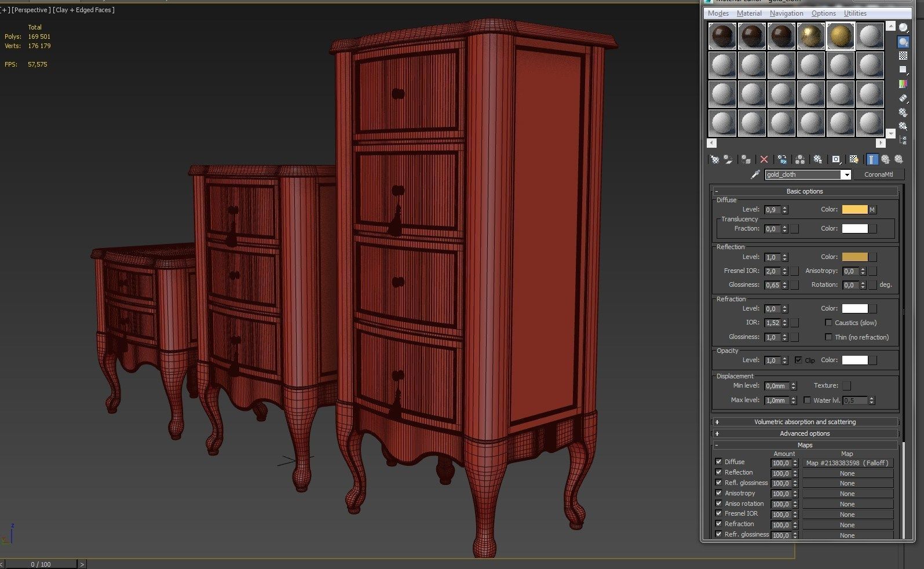Screen dimensions: 924x569
Task: Click the Material/Map Navigator icon
Action: point(903,140)
